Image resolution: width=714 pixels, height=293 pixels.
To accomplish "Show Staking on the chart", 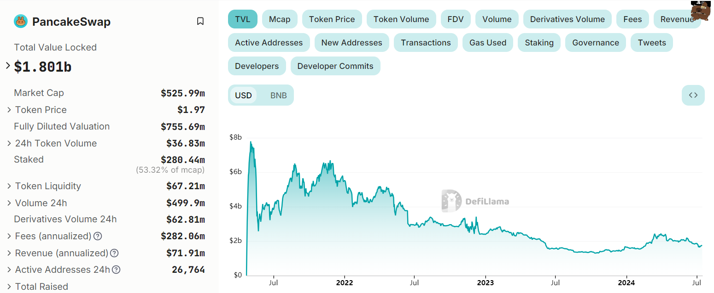I will pos(539,43).
